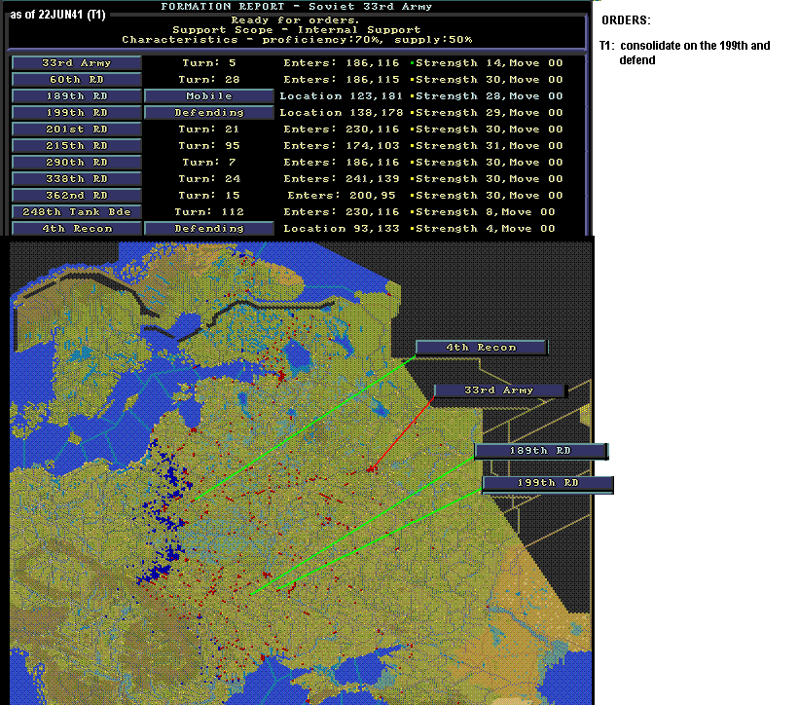Click the Formation Report title bar
The height and width of the screenshot is (705, 799).
297,7
